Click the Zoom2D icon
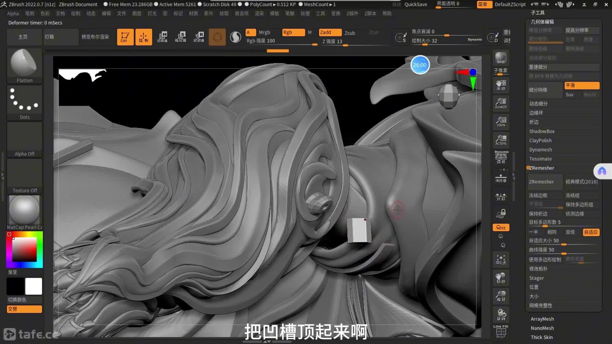The width and height of the screenshot is (612, 344). click(501, 103)
